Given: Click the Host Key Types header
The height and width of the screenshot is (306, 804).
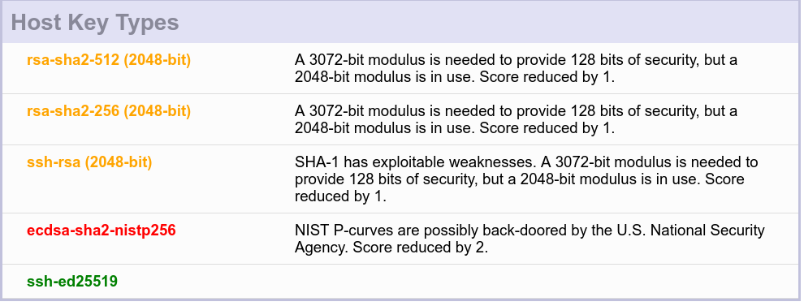Looking at the screenshot, I should coord(95,23).
